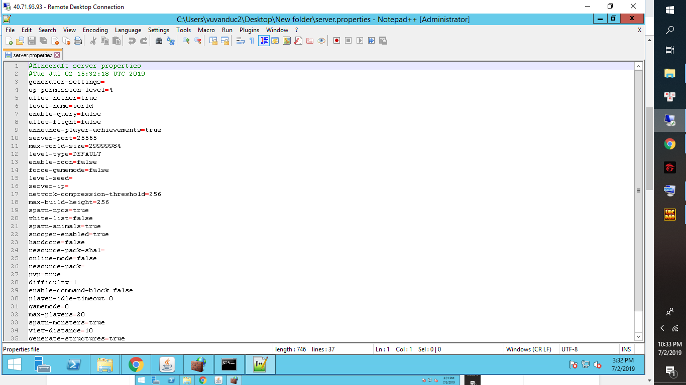Open the Encoding menu

coord(95,30)
